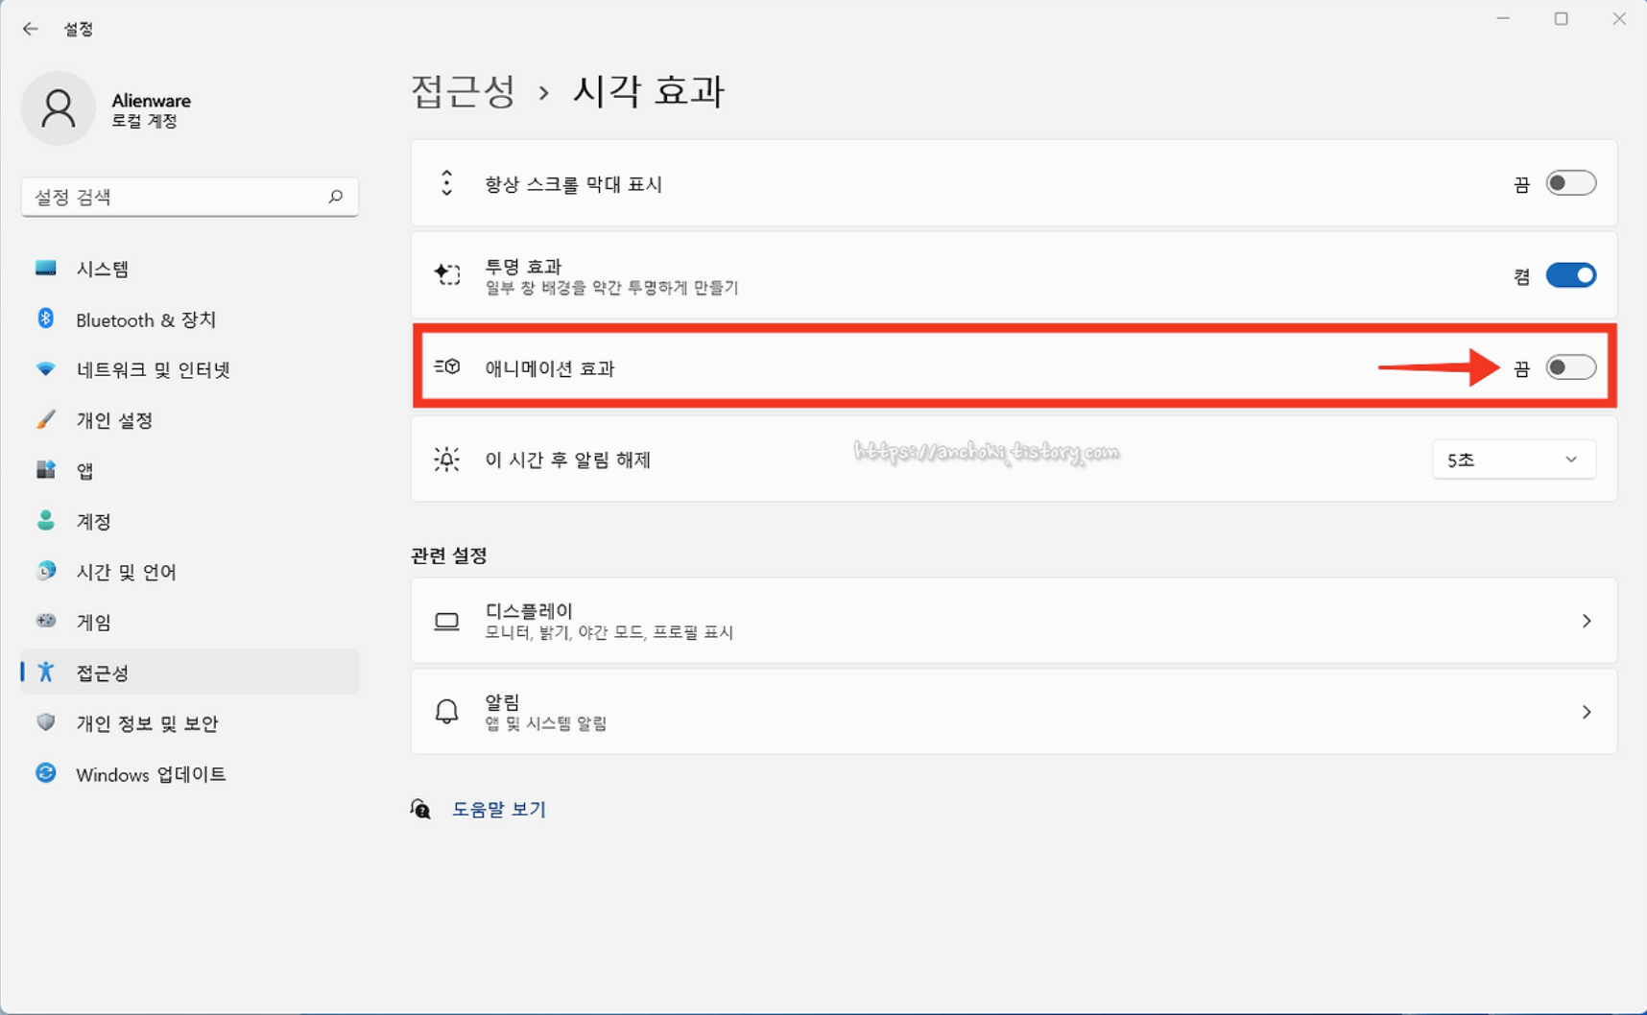Click the 네트워크 wifi icon
The width and height of the screenshot is (1647, 1015).
45,369
